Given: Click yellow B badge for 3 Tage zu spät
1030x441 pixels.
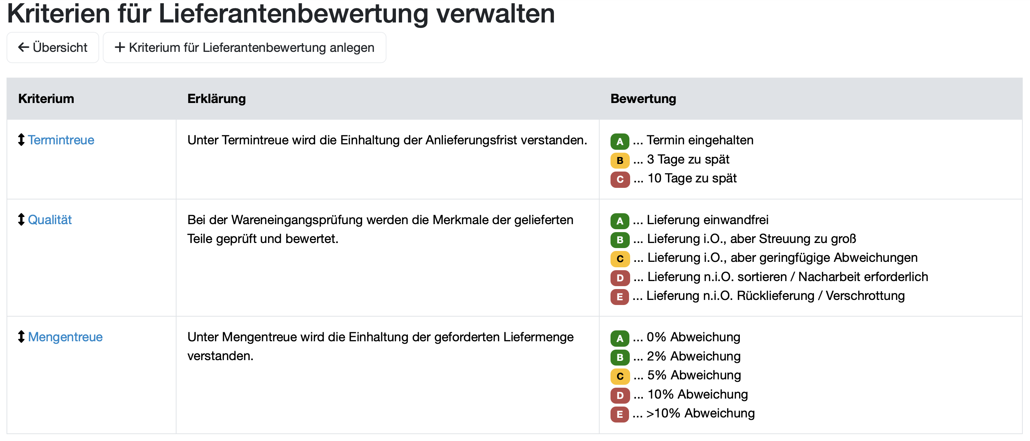Looking at the screenshot, I should (619, 160).
